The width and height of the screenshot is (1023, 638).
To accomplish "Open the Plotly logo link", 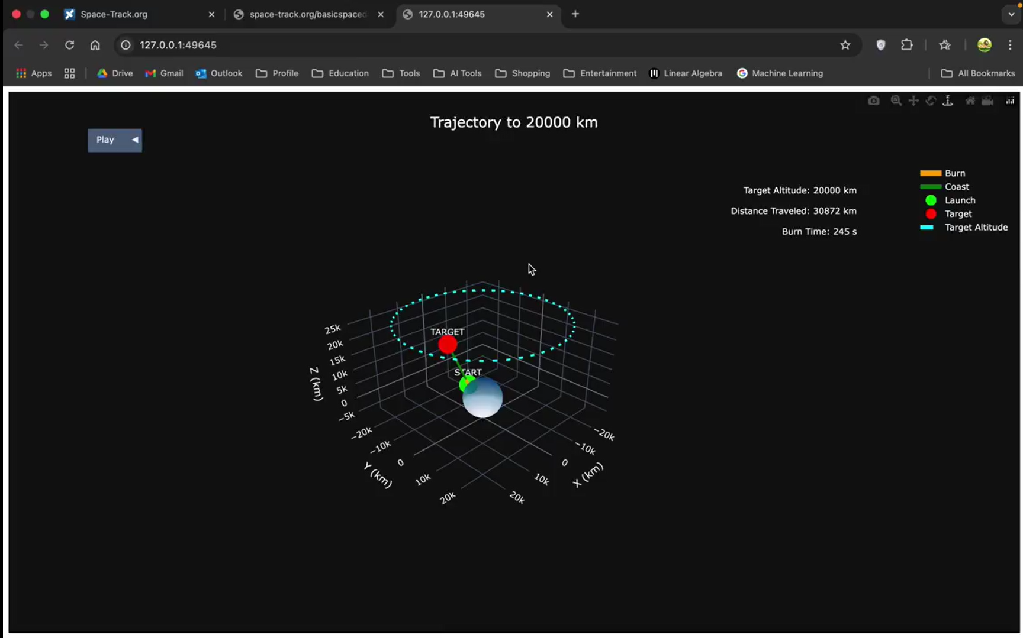I will click(1010, 101).
